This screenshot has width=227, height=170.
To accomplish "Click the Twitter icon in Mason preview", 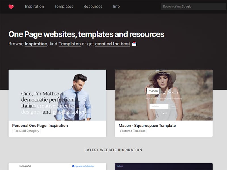I will click(164, 113).
